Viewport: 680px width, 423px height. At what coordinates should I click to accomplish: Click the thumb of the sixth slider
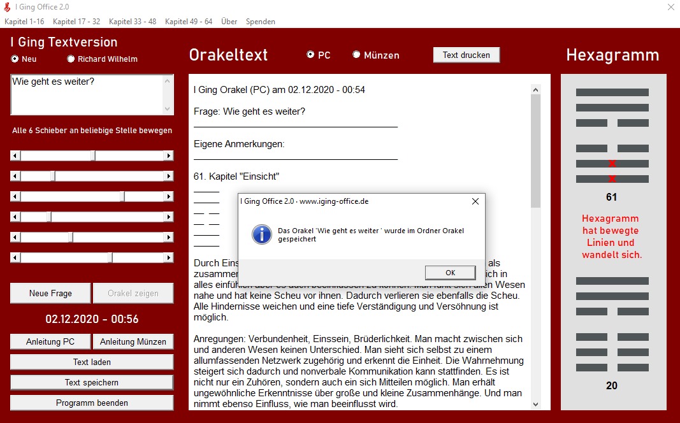[111, 257]
